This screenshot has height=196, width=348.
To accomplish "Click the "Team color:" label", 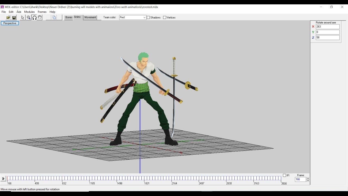I will [110, 17].
